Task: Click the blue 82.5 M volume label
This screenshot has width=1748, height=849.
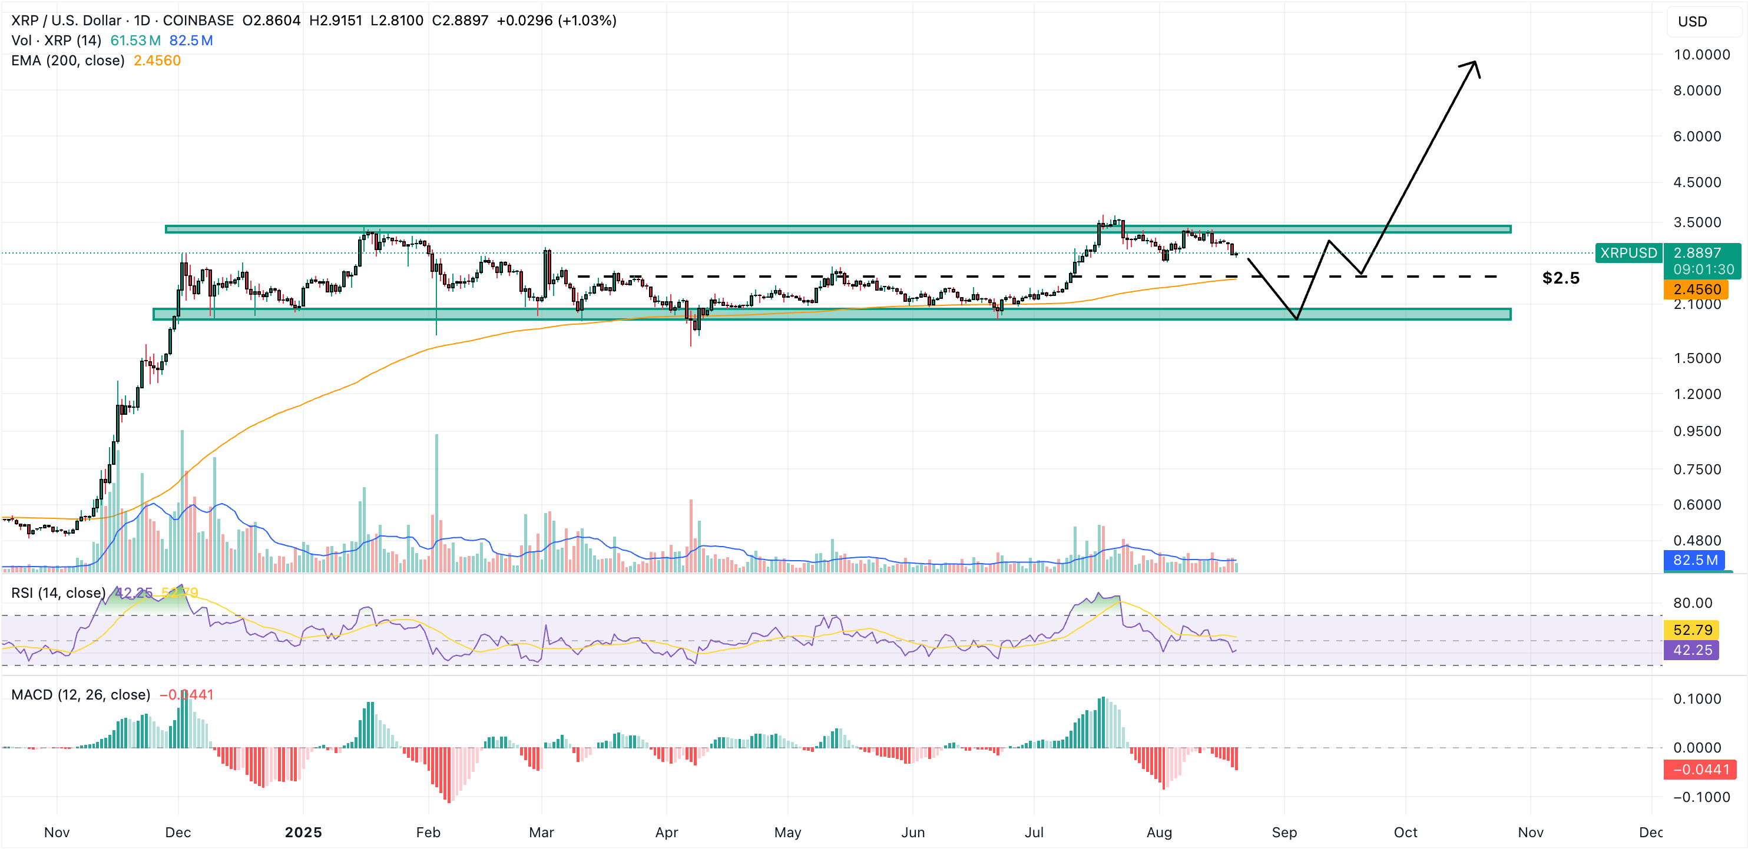Action: [1695, 560]
